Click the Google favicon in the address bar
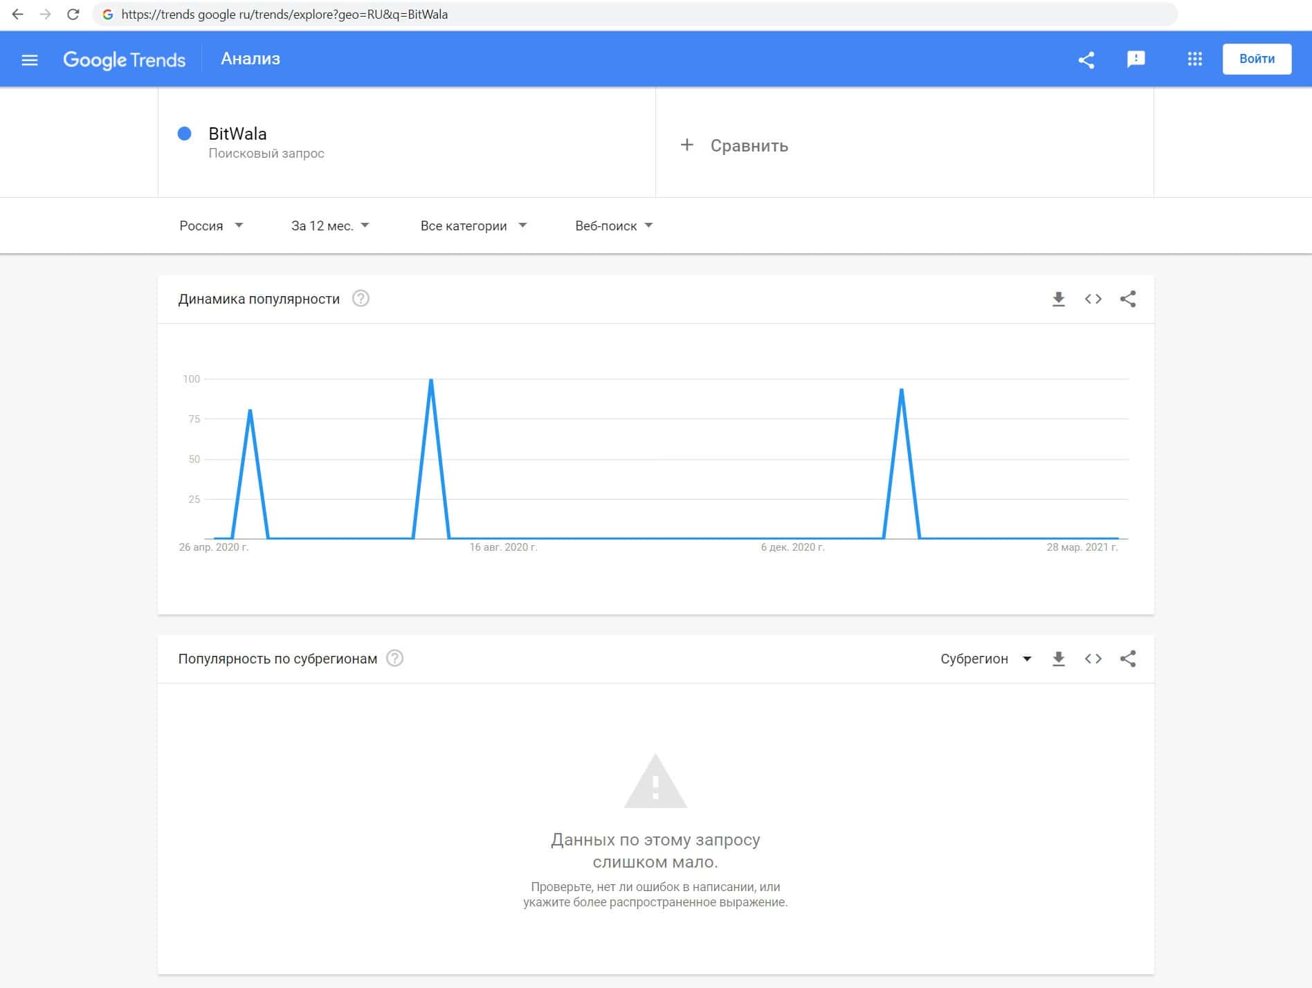The height and width of the screenshot is (988, 1312). coord(108,14)
